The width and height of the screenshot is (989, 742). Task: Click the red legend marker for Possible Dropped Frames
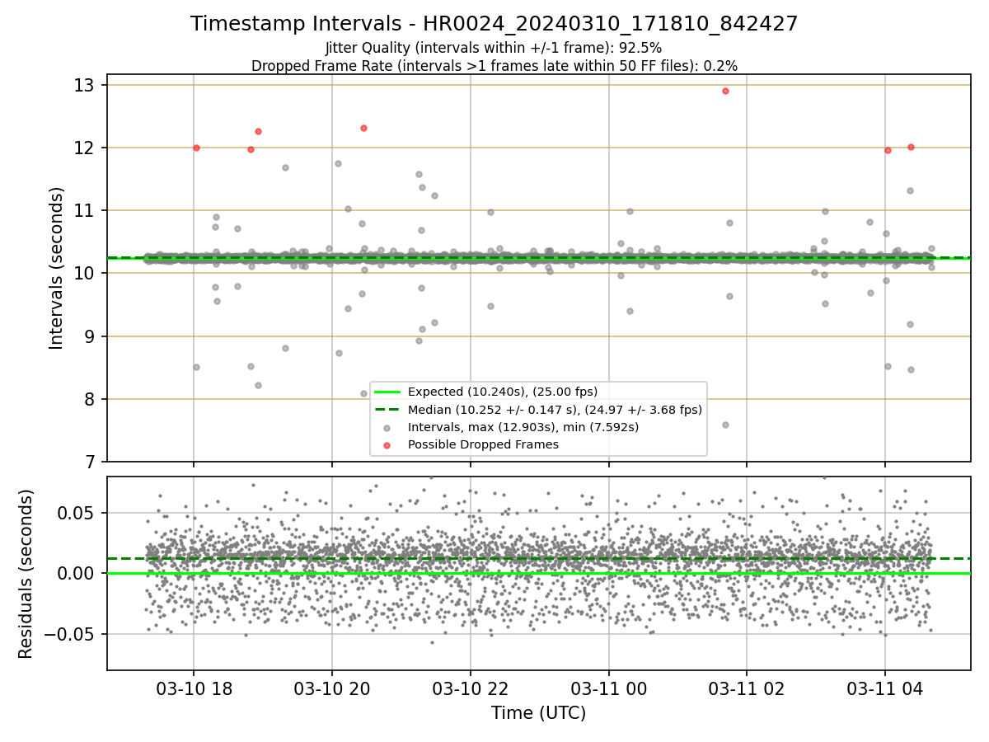387,445
